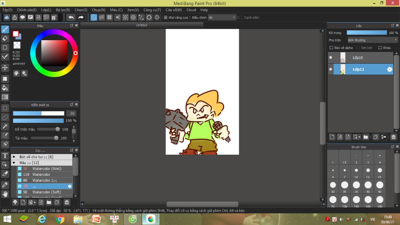The image size is (400, 225).
Task: Click the Lớp11 layer thumbnail
Action: point(343,70)
